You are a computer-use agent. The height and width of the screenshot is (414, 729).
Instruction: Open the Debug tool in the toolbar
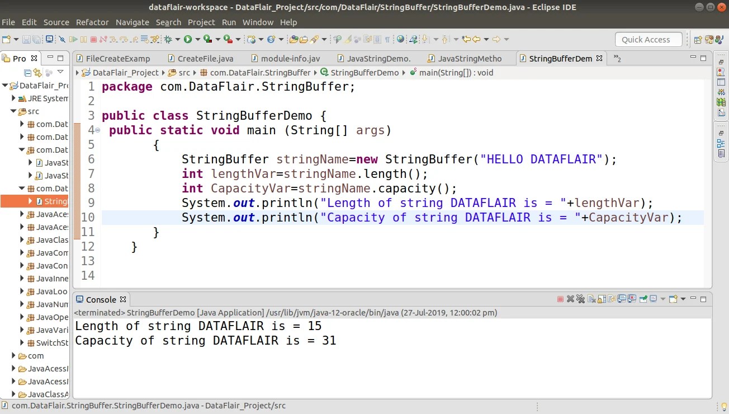click(x=168, y=39)
